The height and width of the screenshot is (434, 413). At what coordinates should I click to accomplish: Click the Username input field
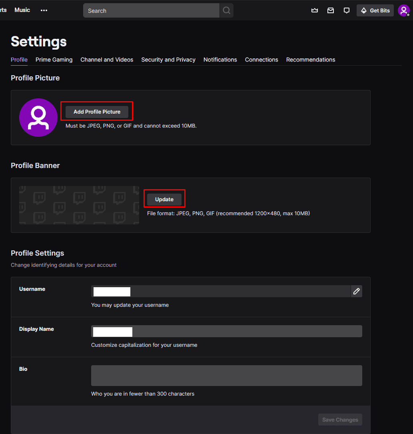pos(221,291)
